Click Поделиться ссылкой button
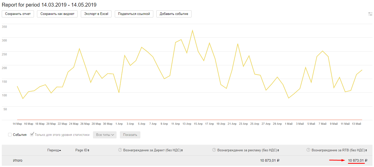 tap(134, 14)
